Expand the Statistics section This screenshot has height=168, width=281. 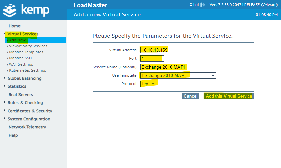(x=5, y=86)
